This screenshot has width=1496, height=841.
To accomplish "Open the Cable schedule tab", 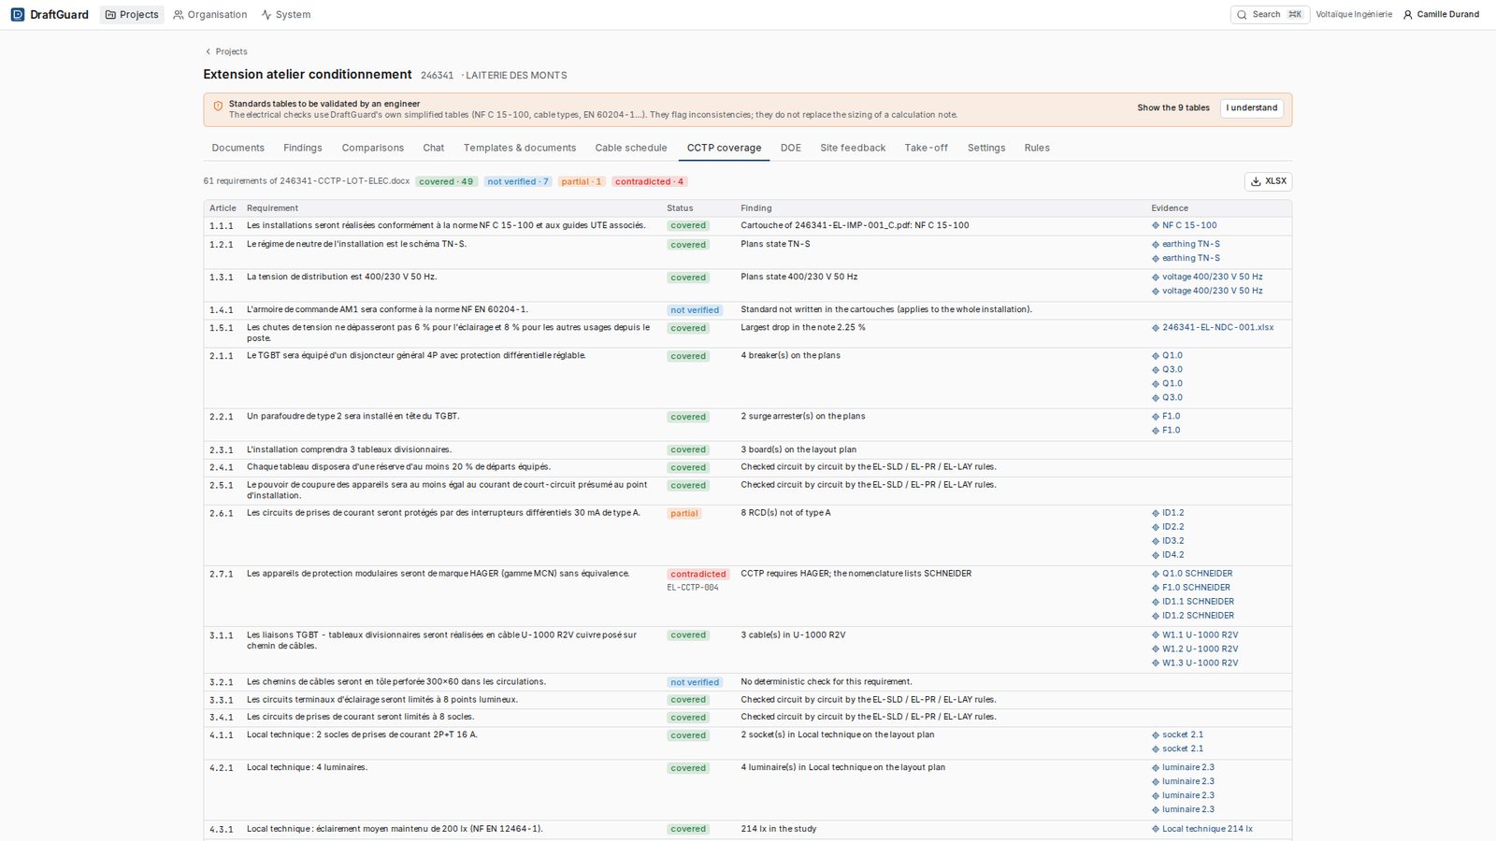I will point(631,148).
